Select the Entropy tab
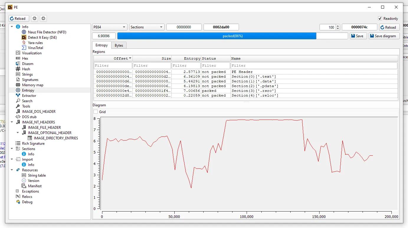Viewport: 408px width, 228px height. click(101, 45)
